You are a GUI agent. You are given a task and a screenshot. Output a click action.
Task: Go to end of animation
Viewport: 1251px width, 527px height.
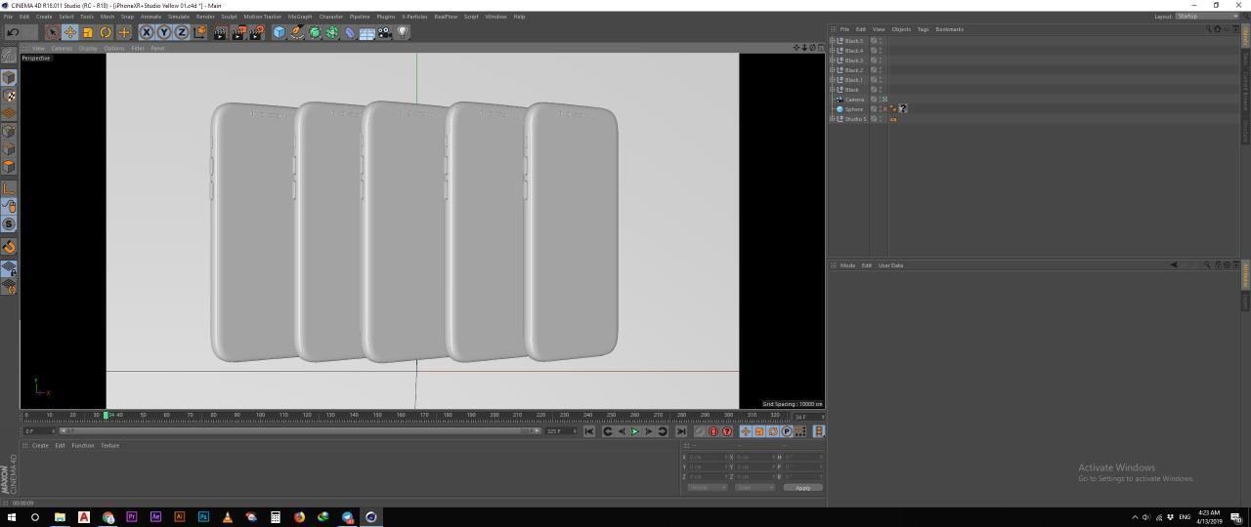point(680,431)
